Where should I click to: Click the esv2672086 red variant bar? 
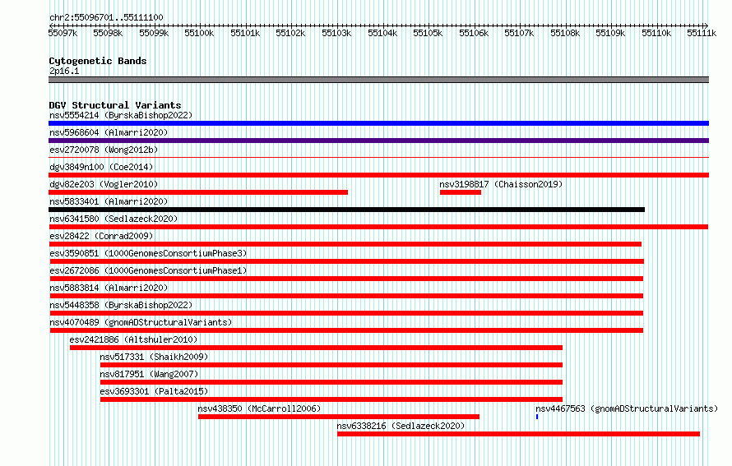coord(346,279)
